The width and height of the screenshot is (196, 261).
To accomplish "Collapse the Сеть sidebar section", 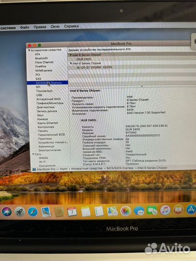I will (x=33, y=154).
